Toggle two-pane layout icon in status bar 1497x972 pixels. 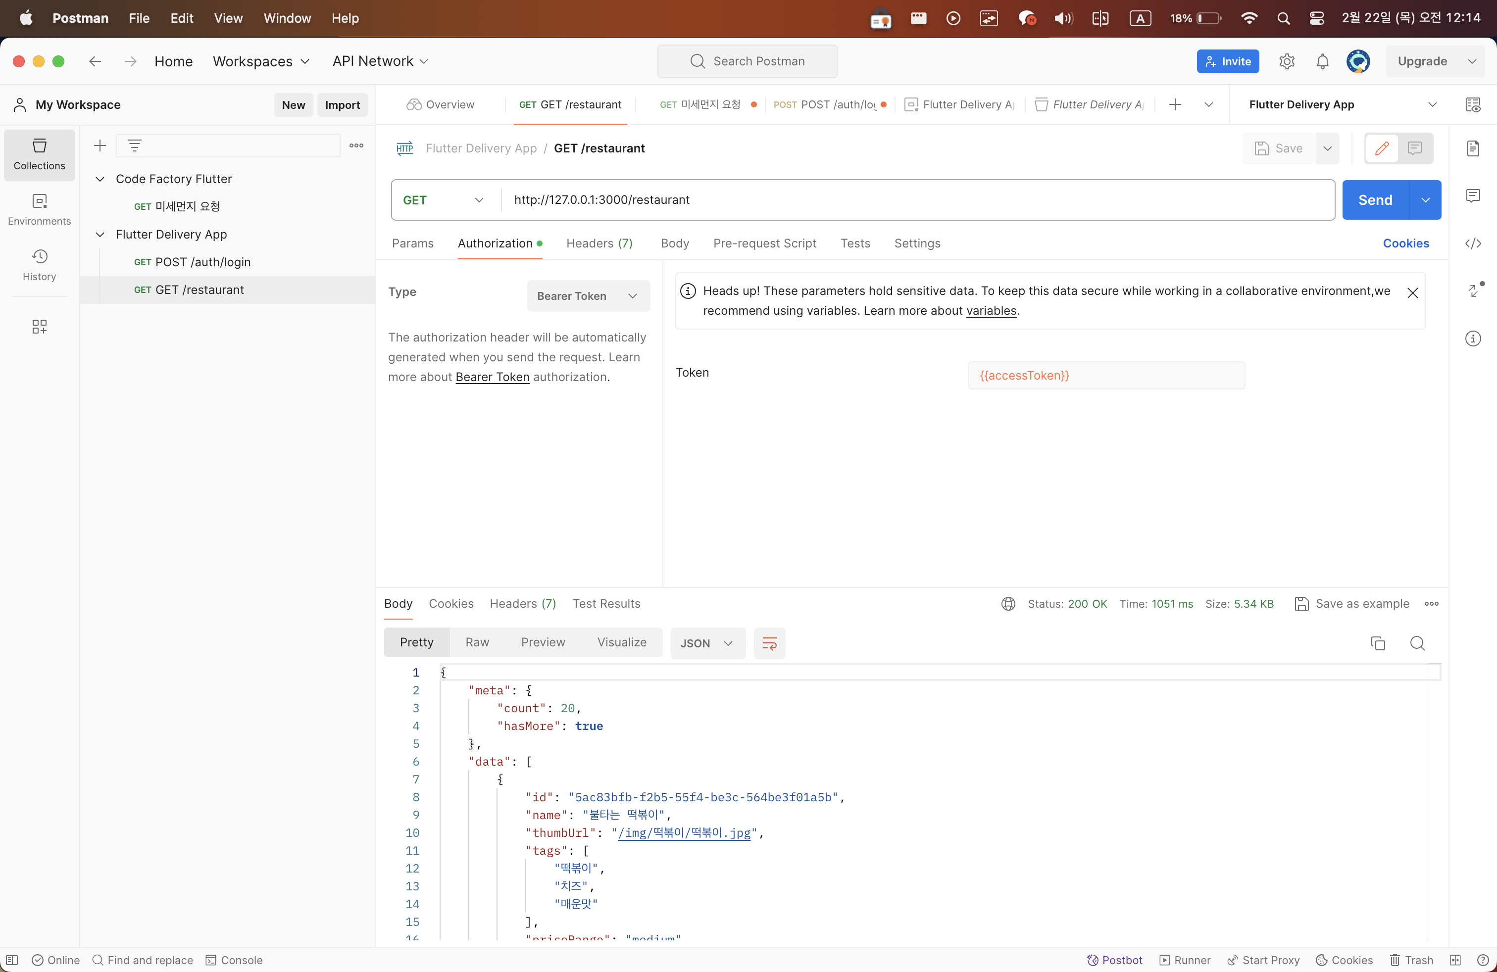[1455, 960]
